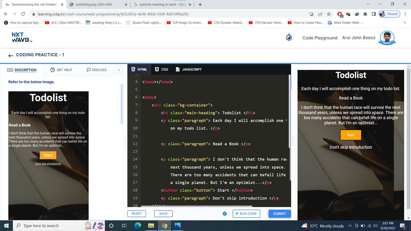Switch to the CSS editor tab
The height and width of the screenshot is (231, 411).
(x=162, y=69)
